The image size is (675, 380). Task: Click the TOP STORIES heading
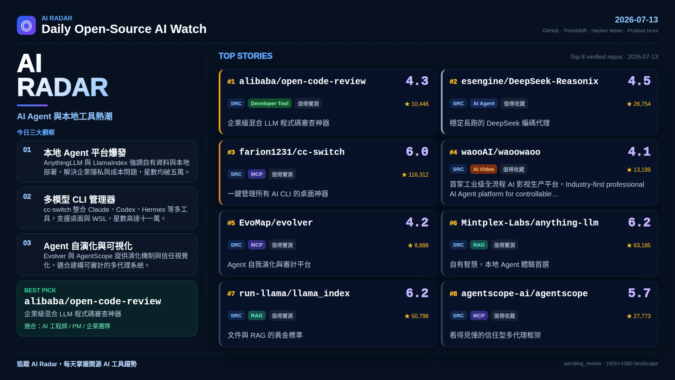(x=245, y=56)
